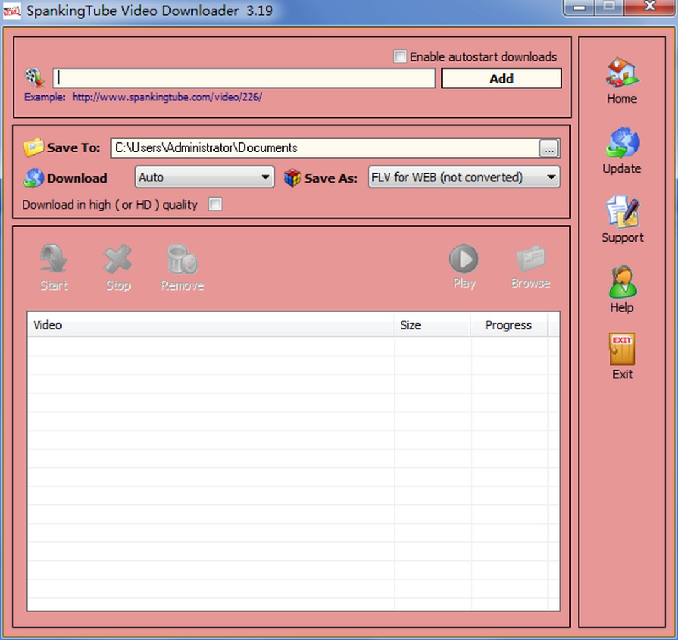Click the Update icon to check for updates
The image size is (678, 640).
[x=621, y=146]
